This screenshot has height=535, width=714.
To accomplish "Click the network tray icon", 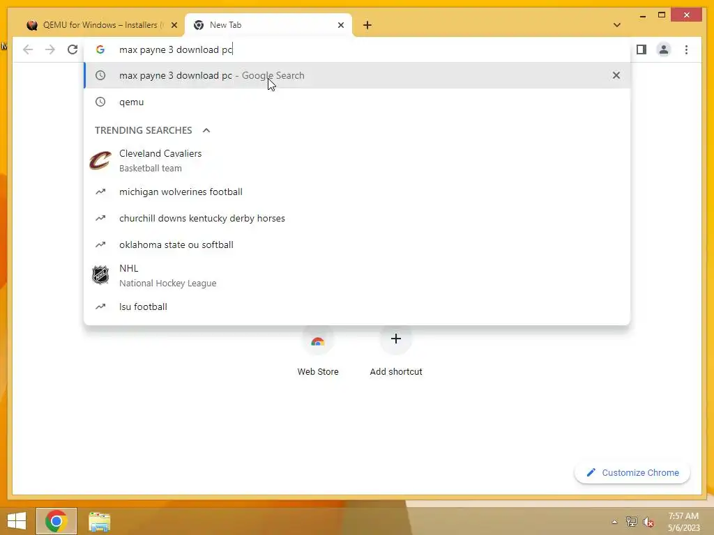I will (x=631, y=522).
